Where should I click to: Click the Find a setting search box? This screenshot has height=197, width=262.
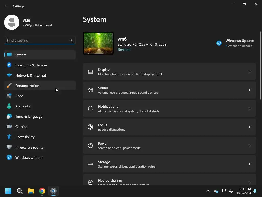click(x=40, y=40)
